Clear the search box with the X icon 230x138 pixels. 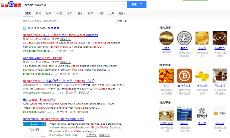124,4
